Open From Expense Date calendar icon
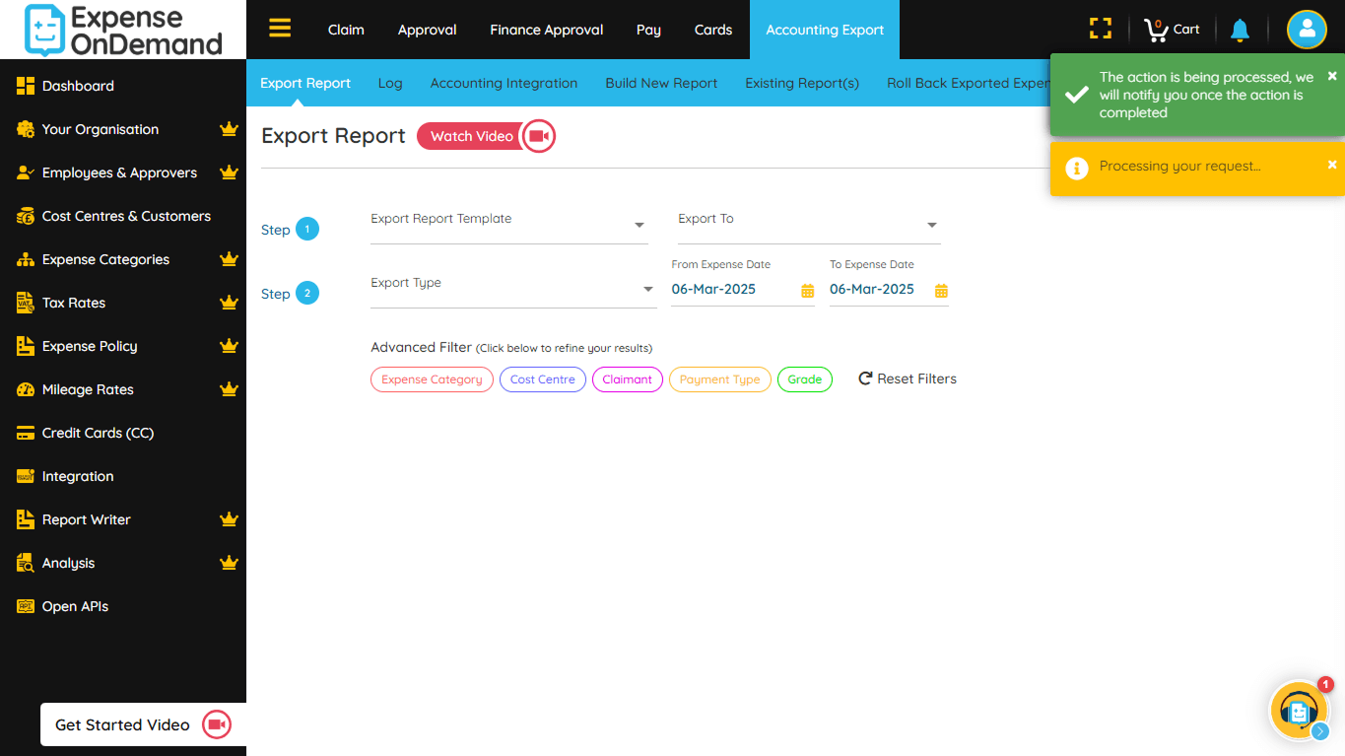This screenshot has width=1345, height=756. (x=807, y=291)
